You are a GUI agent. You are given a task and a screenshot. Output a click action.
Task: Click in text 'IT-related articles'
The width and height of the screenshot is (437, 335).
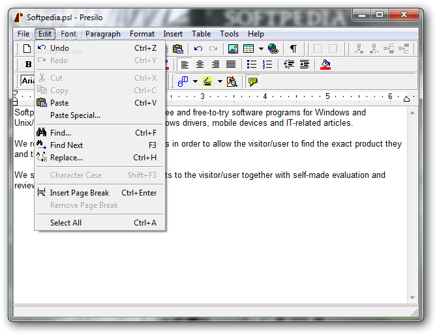tap(320, 123)
